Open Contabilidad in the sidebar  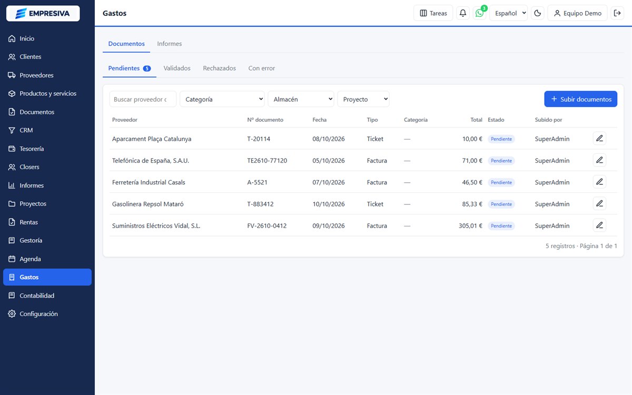(47, 295)
